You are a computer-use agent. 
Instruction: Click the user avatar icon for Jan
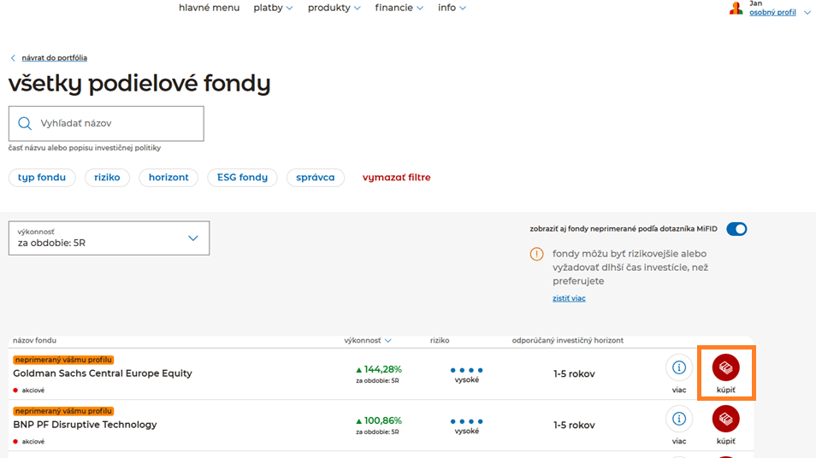[736, 8]
